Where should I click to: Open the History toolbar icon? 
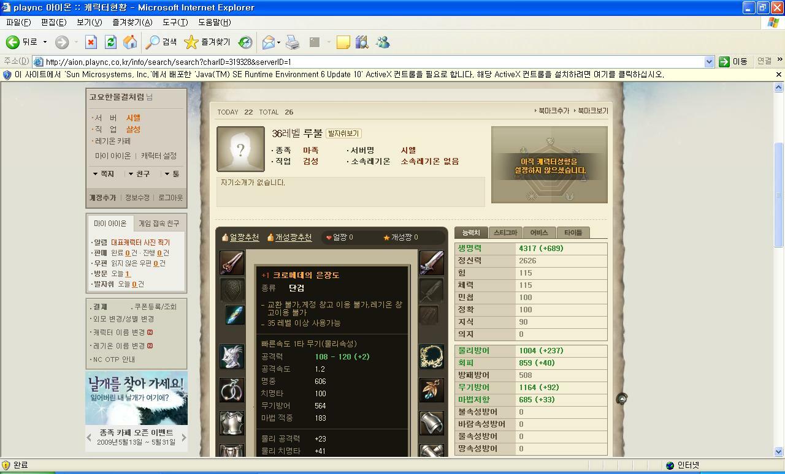[245, 42]
